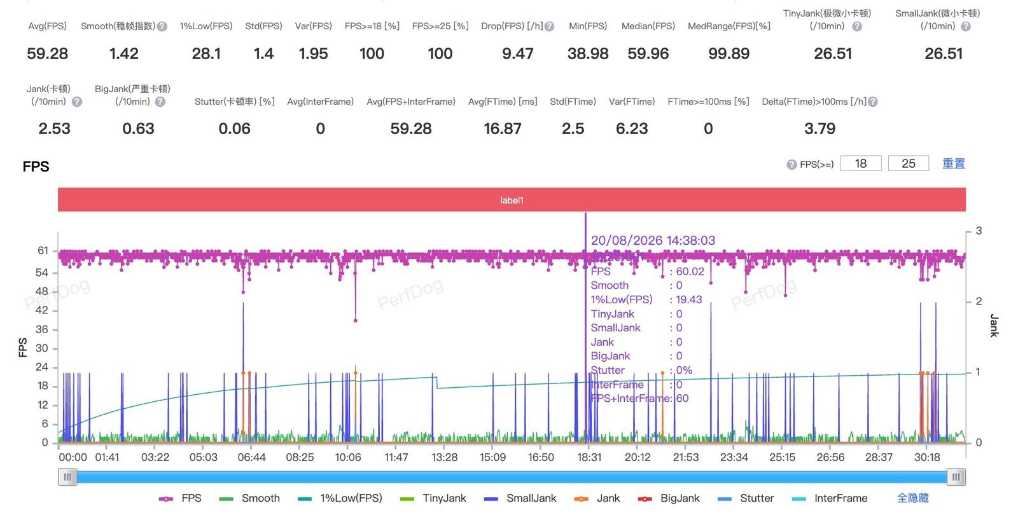Screen dimensions: 1018x515
Task: Click BigJank(严重卡顿) help icon
Action: (160, 102)
